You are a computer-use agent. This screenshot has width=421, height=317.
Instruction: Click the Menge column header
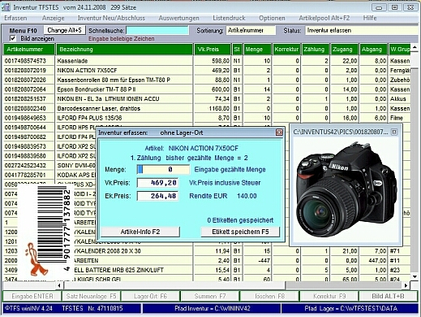(257, 50)
